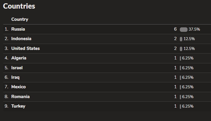Click Mexico's count value of 1

175,87
